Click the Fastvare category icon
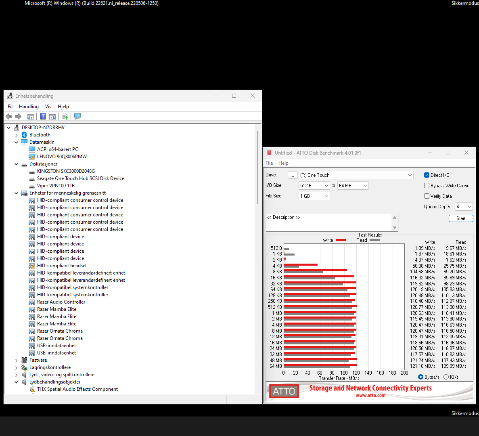The image size is (479, 436). pyautogui.click(x=24, y=360)
